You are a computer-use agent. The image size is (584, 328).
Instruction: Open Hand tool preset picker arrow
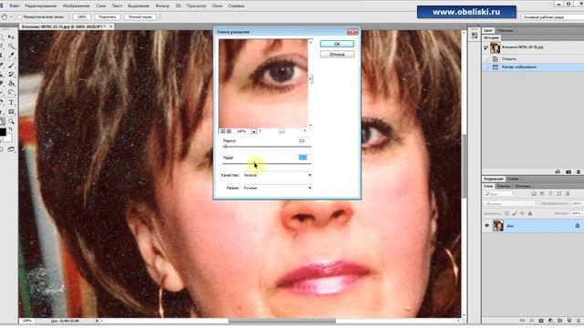pyautogui.click(x=11, y=17)
